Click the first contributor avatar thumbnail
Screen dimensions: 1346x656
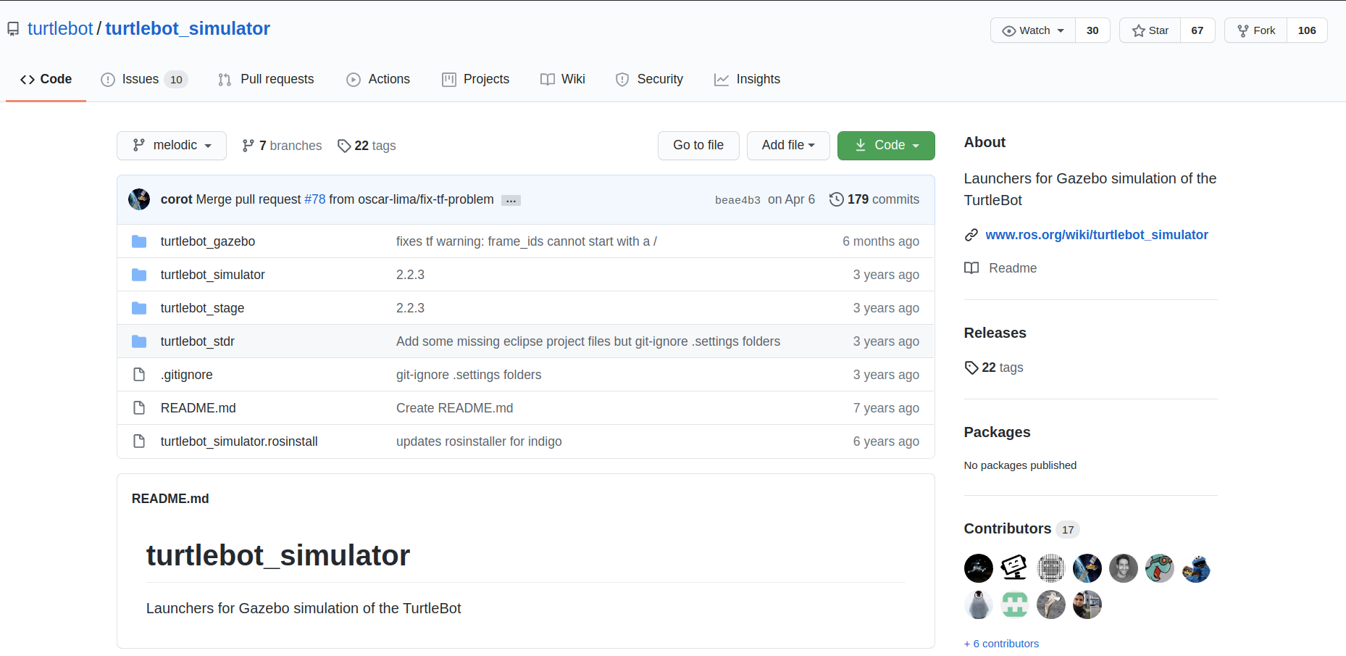pos(979,568)
